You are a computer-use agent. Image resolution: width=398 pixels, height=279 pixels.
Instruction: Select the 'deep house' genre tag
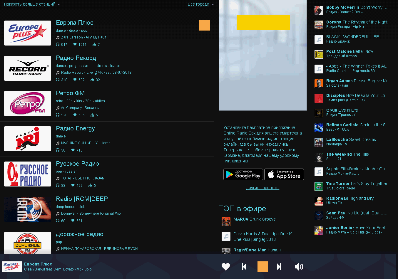coord(66,207)
